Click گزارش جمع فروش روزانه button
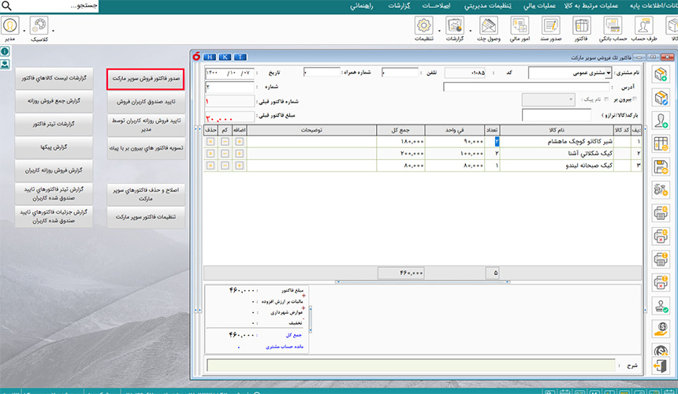Screen dimensions: 678x394 (54, 101)
